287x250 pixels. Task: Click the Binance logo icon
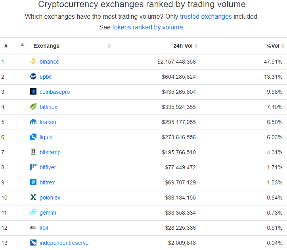(x=33, y=62)
